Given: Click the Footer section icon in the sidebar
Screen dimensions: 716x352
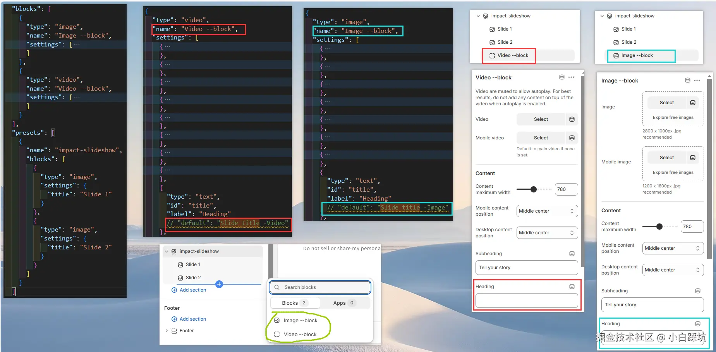Looking at the screenshot, I should click(x=174, y=331).
